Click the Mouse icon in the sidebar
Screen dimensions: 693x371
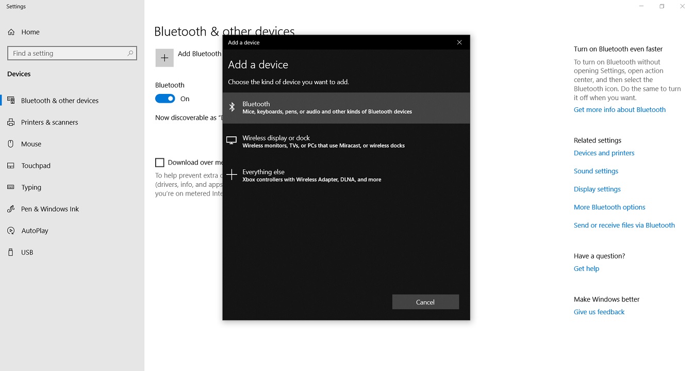click(x=11, y=144)
